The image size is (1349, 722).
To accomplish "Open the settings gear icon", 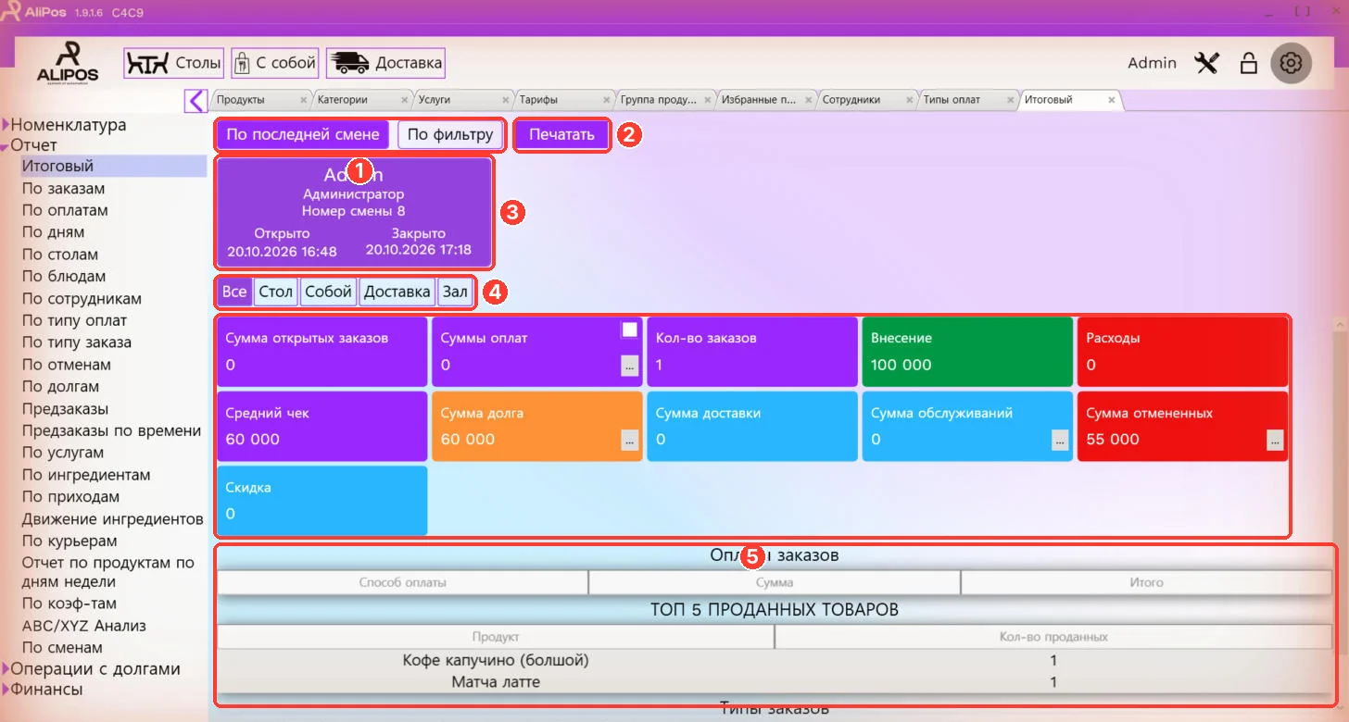I will [x=1292, y=63].
